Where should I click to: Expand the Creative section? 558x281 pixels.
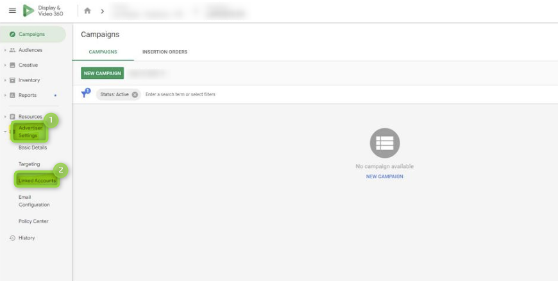pos(5,65)
